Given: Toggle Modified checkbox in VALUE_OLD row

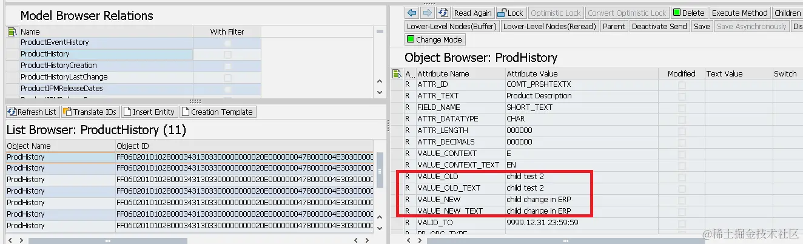Looking at the screenshot, I should (682, 177).
